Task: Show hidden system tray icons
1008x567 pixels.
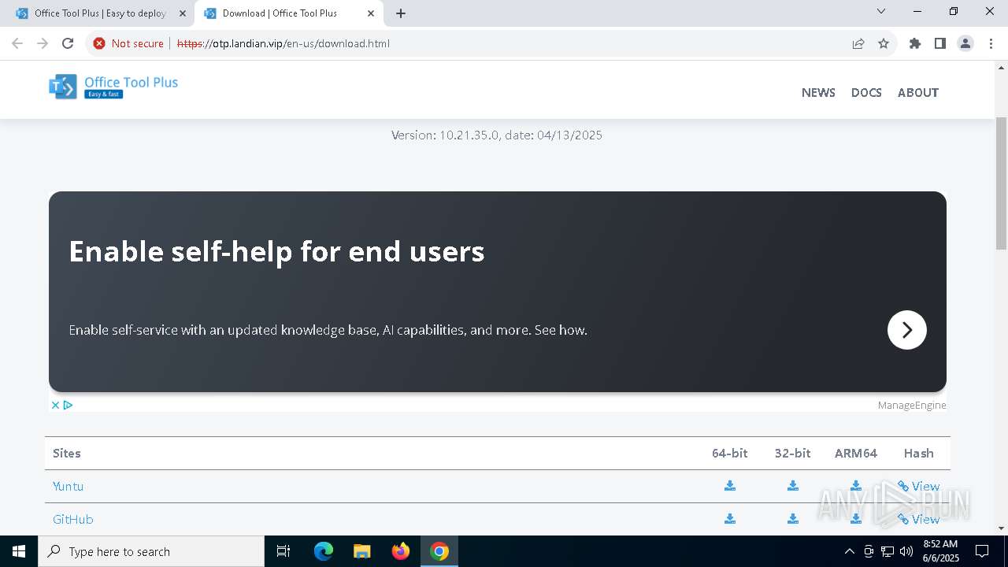Action: click(849, 551)
